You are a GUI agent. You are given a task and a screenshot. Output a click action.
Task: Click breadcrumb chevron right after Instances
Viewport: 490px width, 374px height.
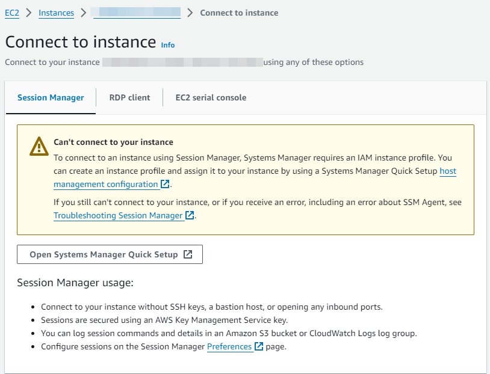click(x=83, y=13)
